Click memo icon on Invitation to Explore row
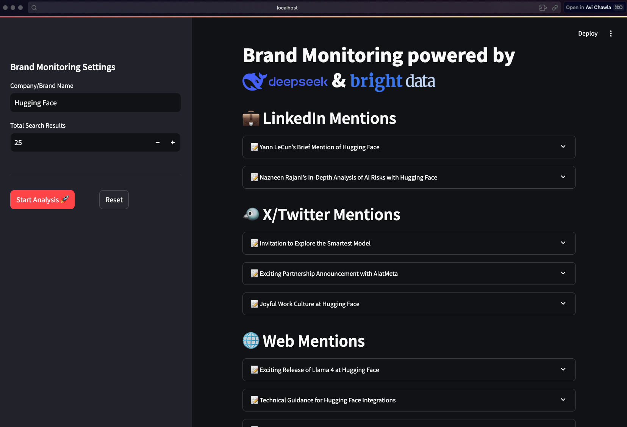 click(x=255, y=243)
